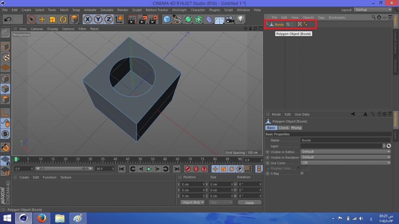The image size is (399, 224).
Task: Click the Undo arrow icon
Action: pyautogui.click(x=8, y=19)
